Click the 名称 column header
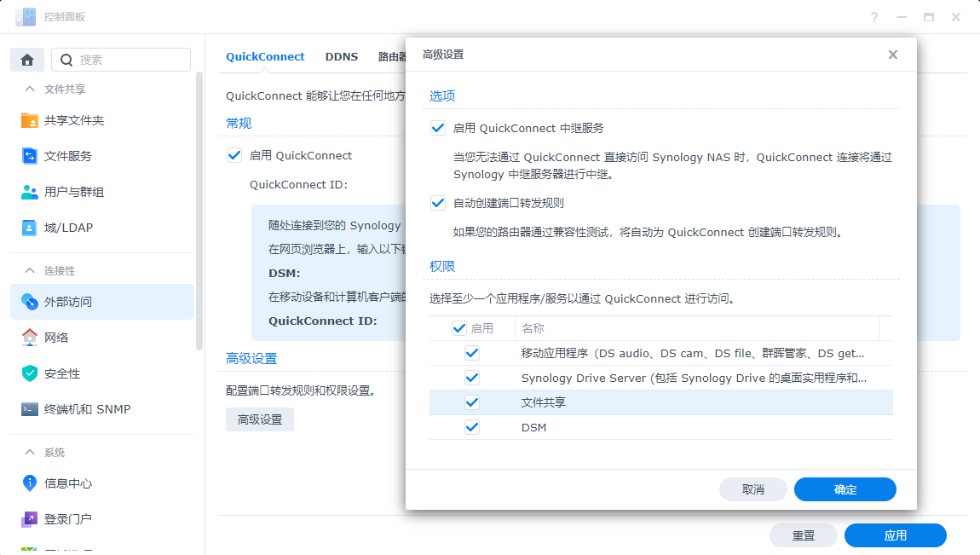The image size is (980, 555). pyautogui.click(x=696, y=328)
